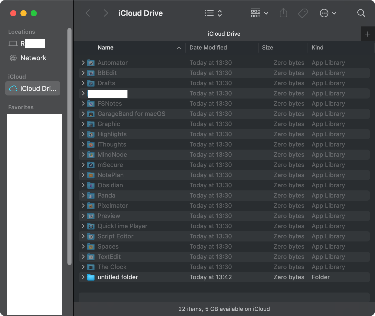Click the Spaces folder icon

point(91,247)
